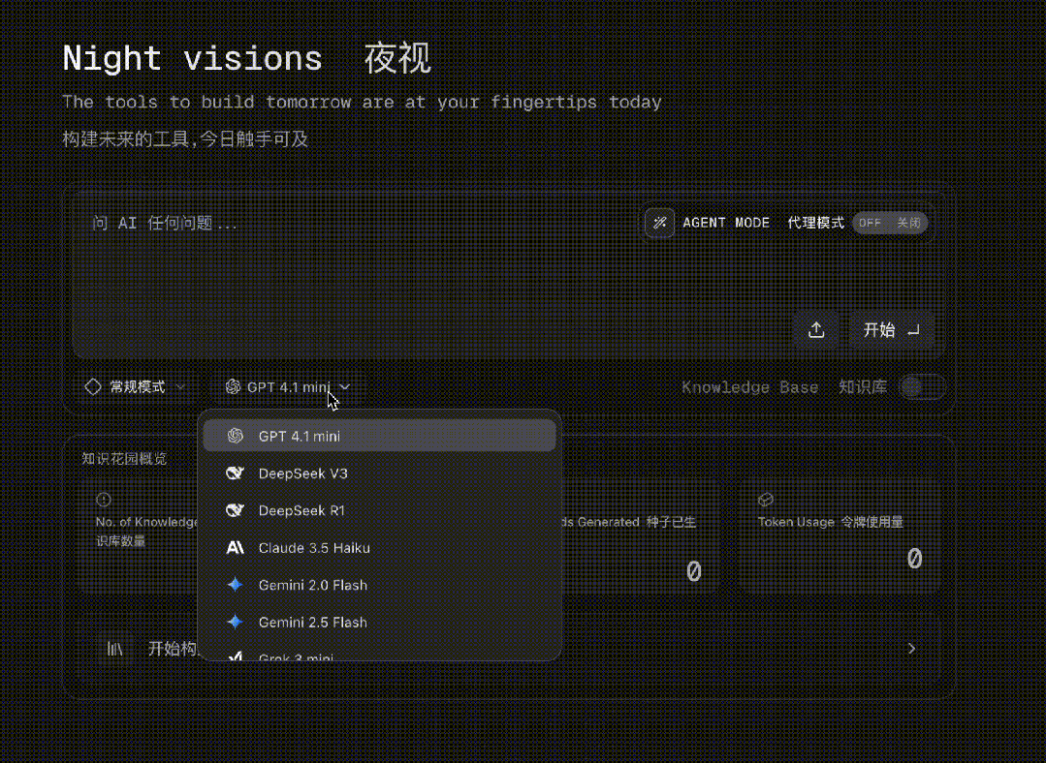The width and height of the screenshot is (1046, 763).
Task: Click the whale icon beside DeepSeek R1
Action: pyautogui.click(x=235, y=510)
